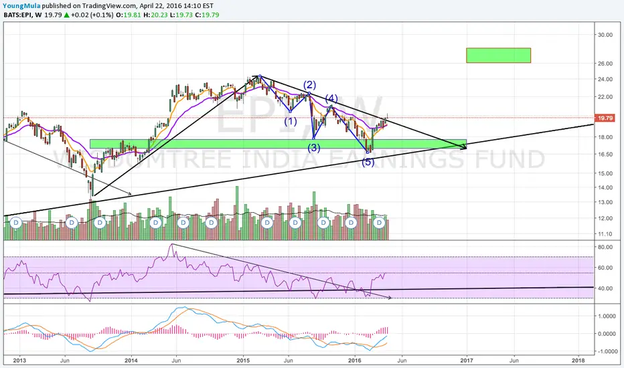
Task: Open the dividend marker at June 2013
Action: click(72, 222)
